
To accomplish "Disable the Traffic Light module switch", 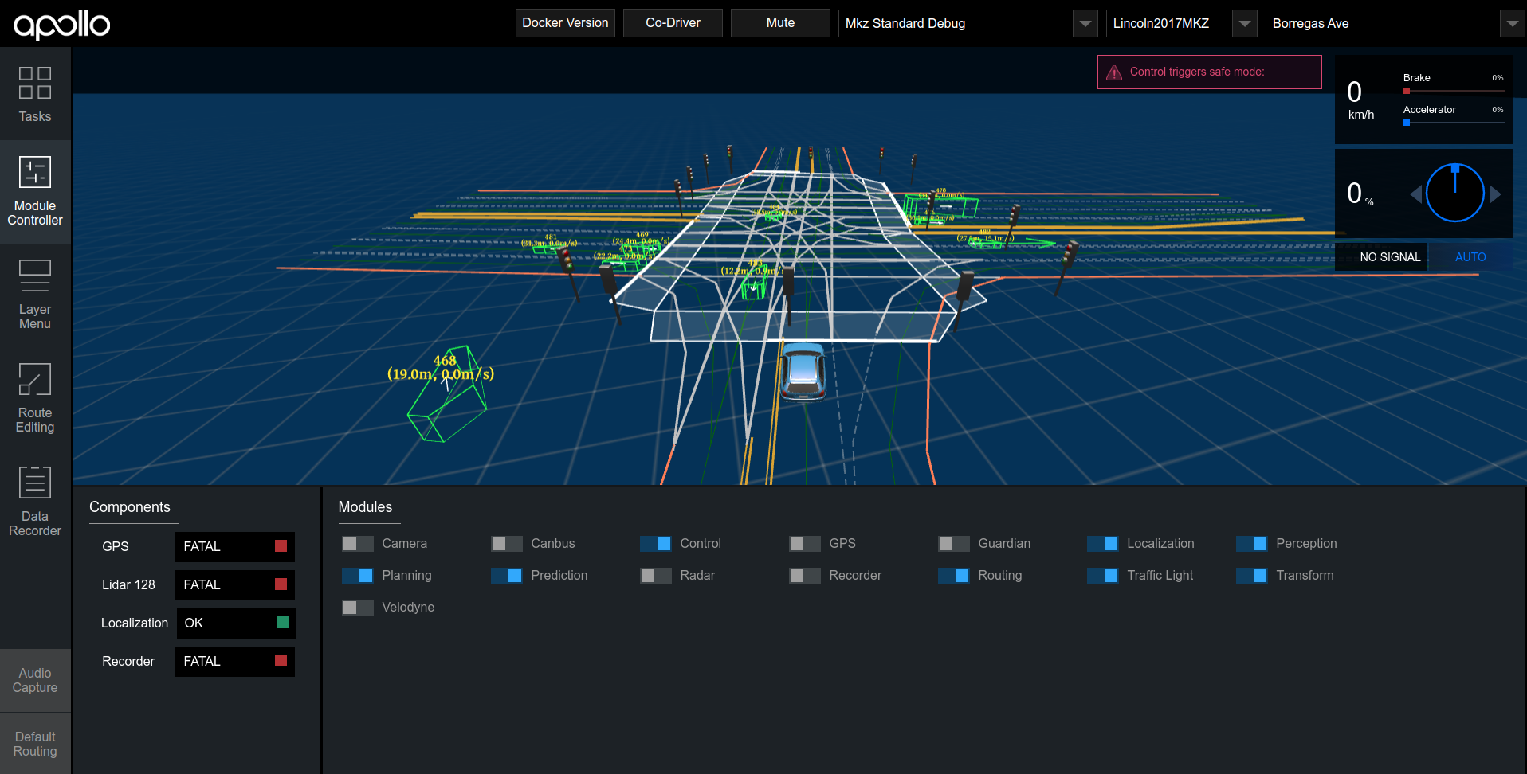I will click(x=1103, y=576).
